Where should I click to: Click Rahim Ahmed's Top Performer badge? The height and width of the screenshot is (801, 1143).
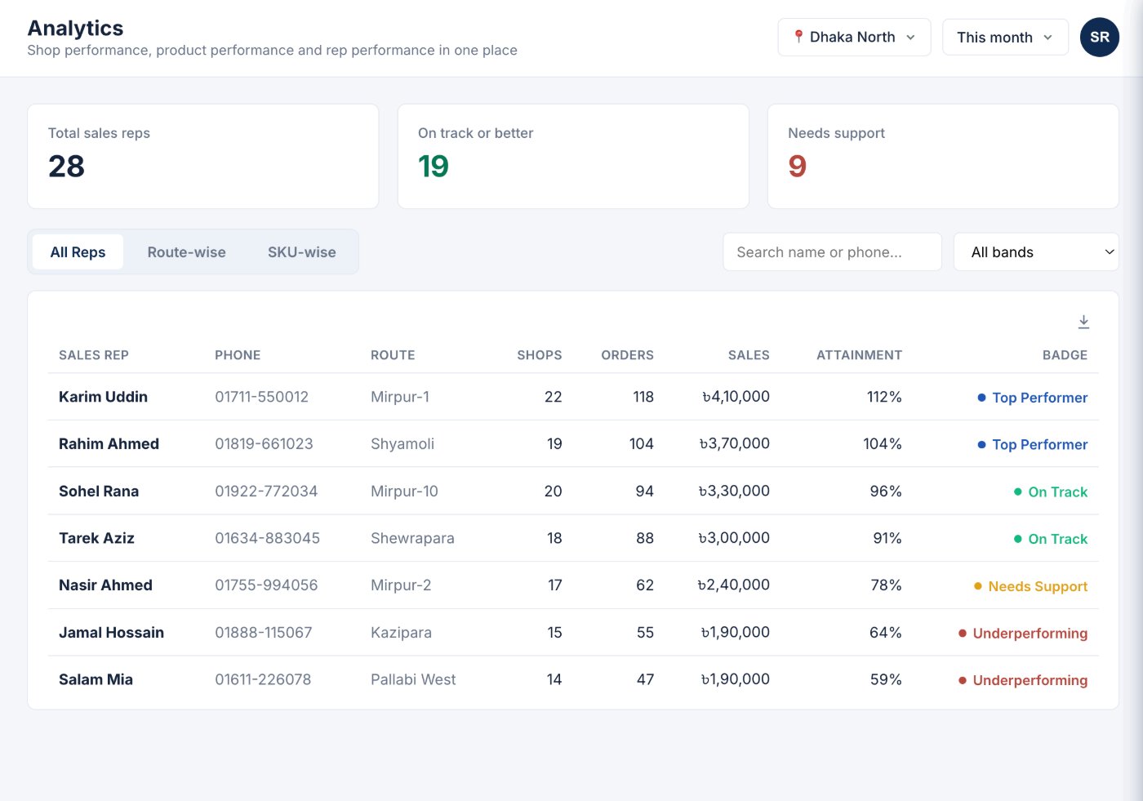point(1033,445)
